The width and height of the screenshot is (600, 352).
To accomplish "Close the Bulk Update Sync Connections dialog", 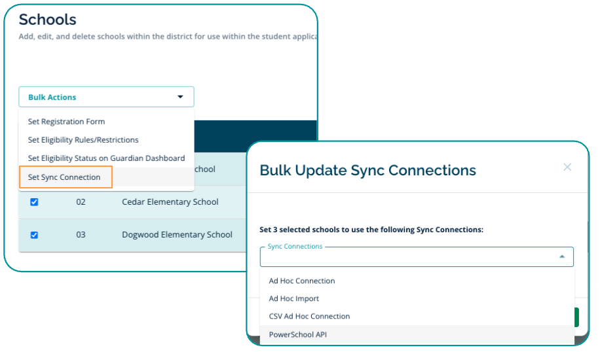I will (567, 167).
